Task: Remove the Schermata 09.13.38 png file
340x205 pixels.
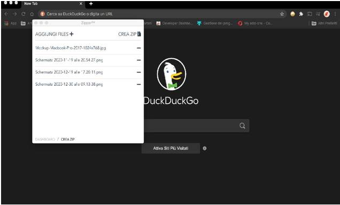Action: (x=139, y=84)
